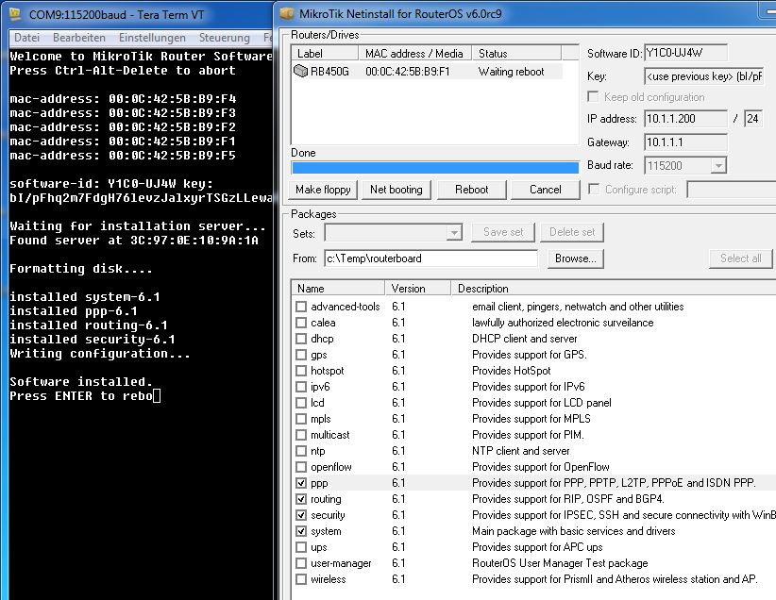This screenshot has width=776, height=600.
Task: Click 'Provides support for LCD panel' description
Action: click(x=542, y=403)
